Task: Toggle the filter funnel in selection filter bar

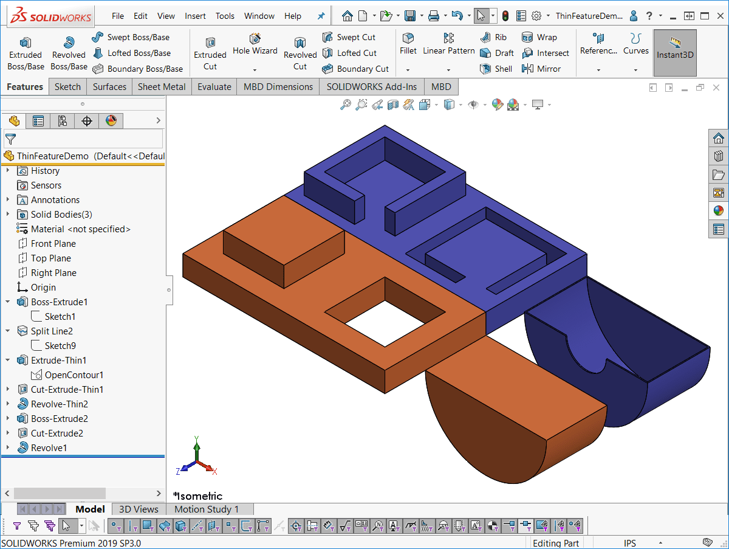Action: [16, 525]
